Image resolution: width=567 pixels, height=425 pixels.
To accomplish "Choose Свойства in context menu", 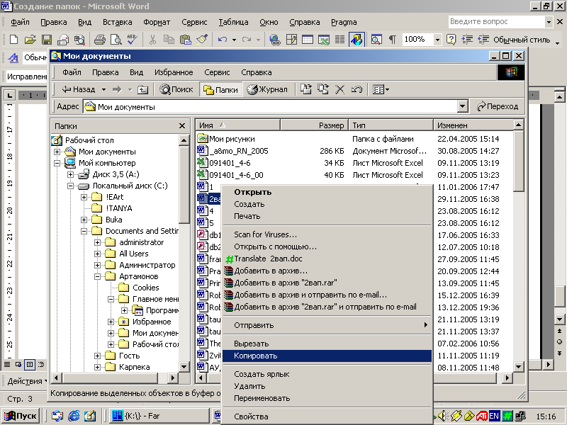I will (x=327, y=416).
